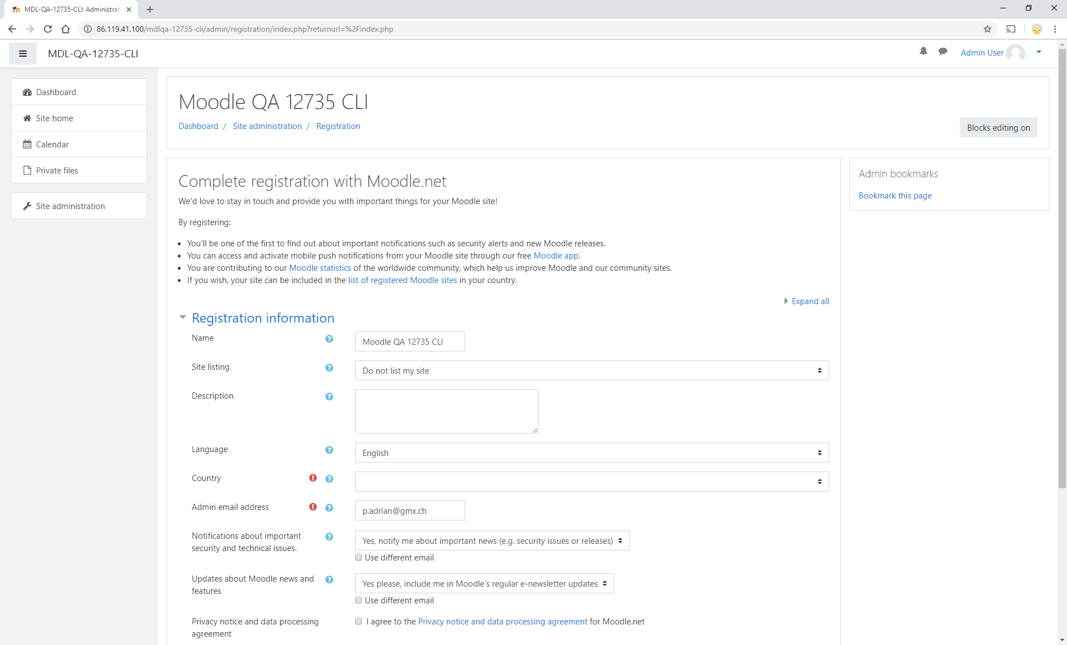
Task: Click required icon beside Admin email address
Action: 313,507
